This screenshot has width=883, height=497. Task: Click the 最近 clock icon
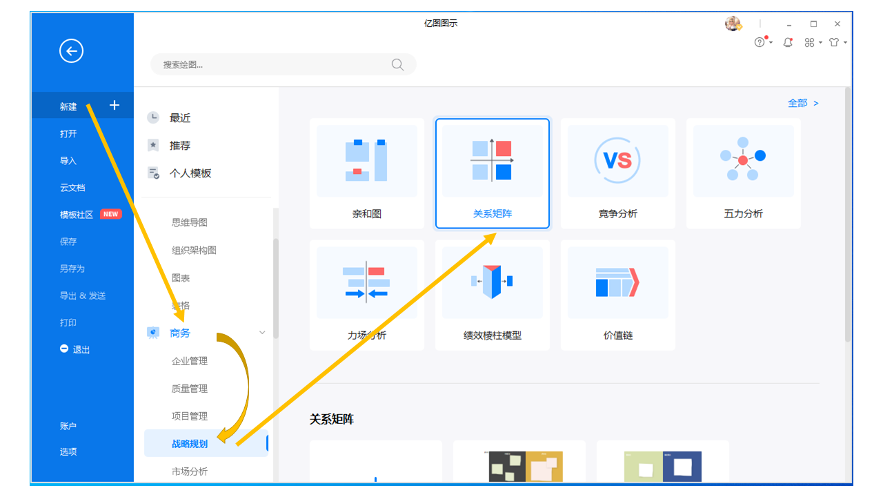[153, 117]
